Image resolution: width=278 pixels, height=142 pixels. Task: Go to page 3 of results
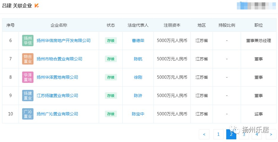pyautogui.click(x=244, y=134)
